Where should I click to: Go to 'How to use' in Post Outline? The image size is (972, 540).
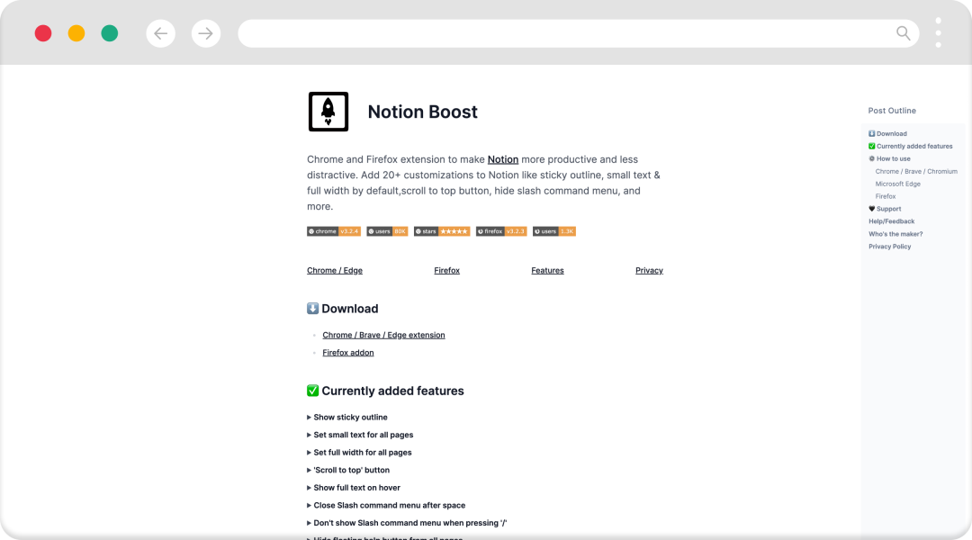[893, 158]
